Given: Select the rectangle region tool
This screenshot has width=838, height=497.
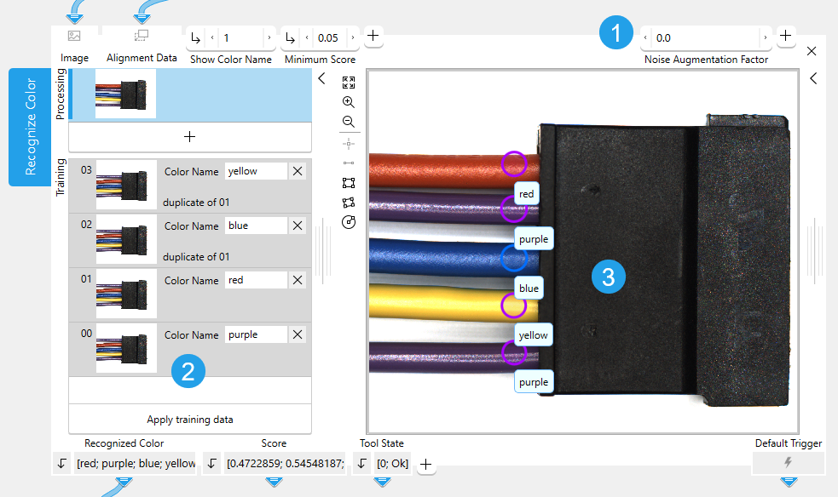Looking at the screenshot, I should (x=348, y=183).
